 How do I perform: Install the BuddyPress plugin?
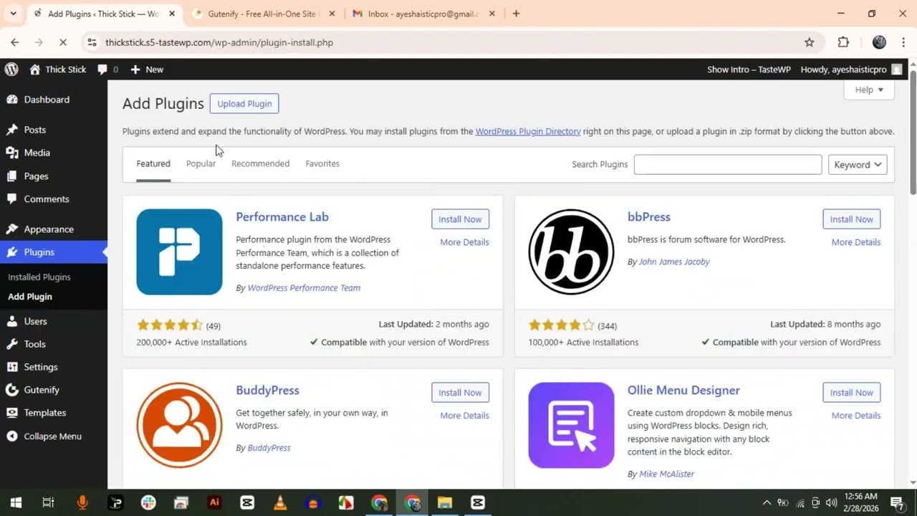460,393
